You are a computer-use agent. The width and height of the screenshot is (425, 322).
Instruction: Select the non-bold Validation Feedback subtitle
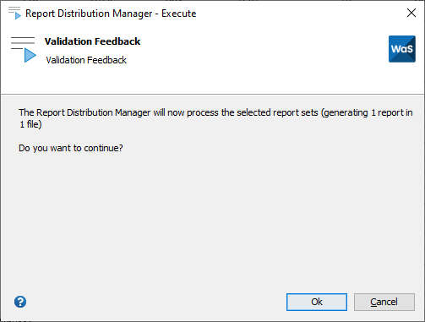[x=86, y=60]
